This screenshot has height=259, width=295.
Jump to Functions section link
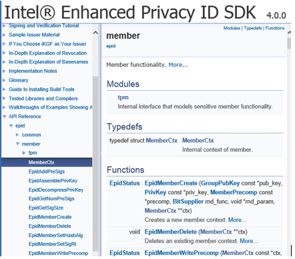click(275, 28)
